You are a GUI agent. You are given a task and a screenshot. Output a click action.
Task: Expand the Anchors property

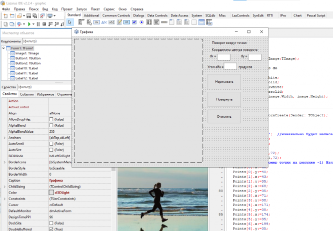click(x=4, y=138)
